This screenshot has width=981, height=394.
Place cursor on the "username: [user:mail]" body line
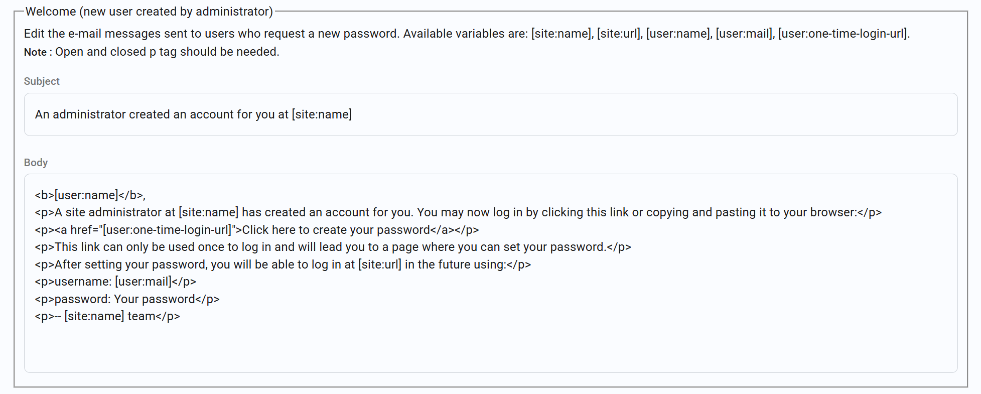tap(115, 282)
